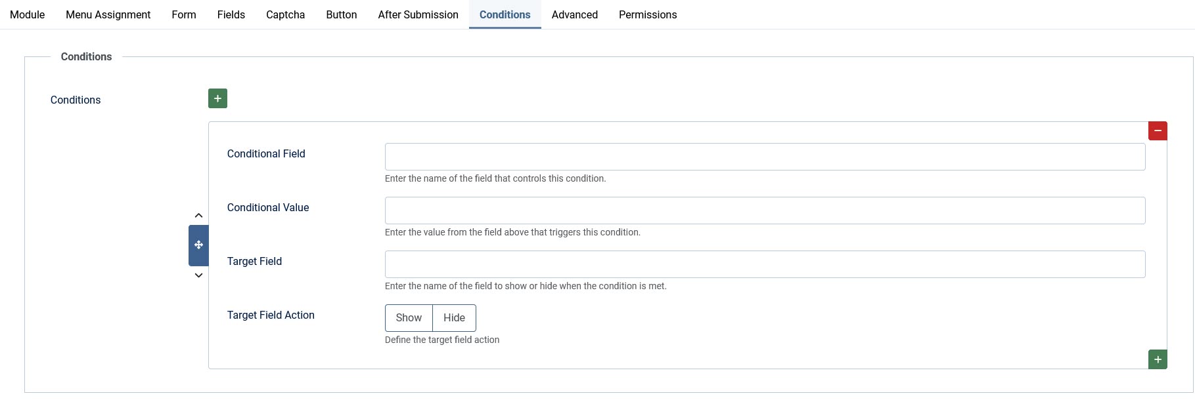The image size is (1195, 402).
Task: Open the Fields tab
Action: [x=231, y=14]
